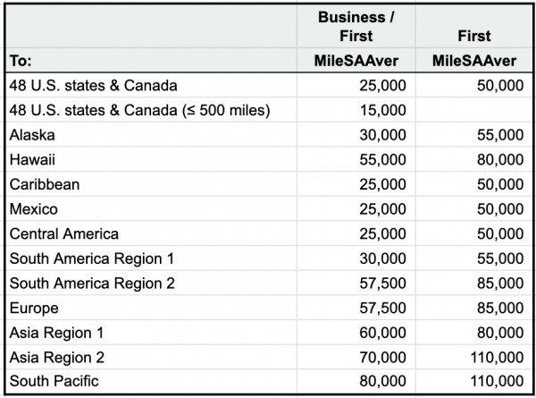The width and height of the screenshot is (536, 398).
Task: Click the '48 U.S. states & Canada' row label
Action: click(x=93, y=86)
